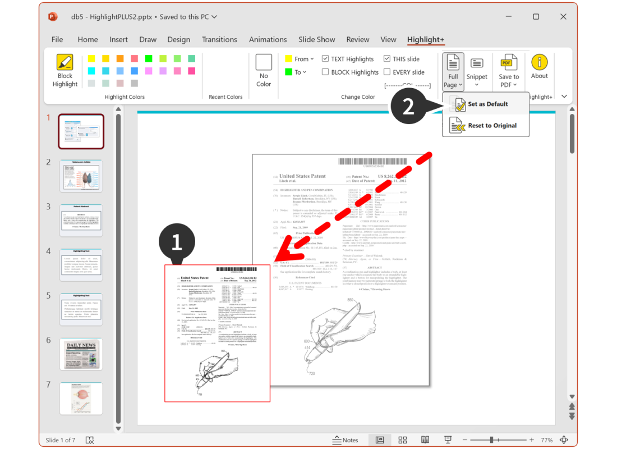Switch to Reading View in status bar
This screenshot has width=617, height=449.
pyautogui.click(x=425, y=440)
